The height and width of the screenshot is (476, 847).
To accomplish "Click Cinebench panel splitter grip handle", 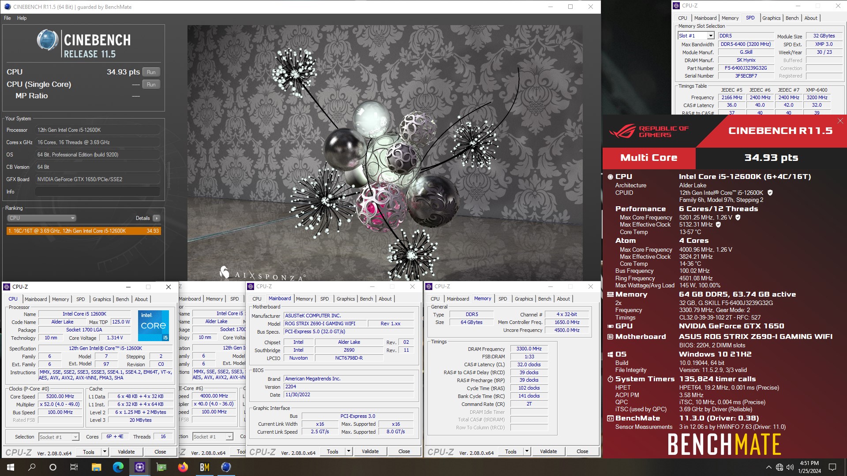I will point(169,175).
